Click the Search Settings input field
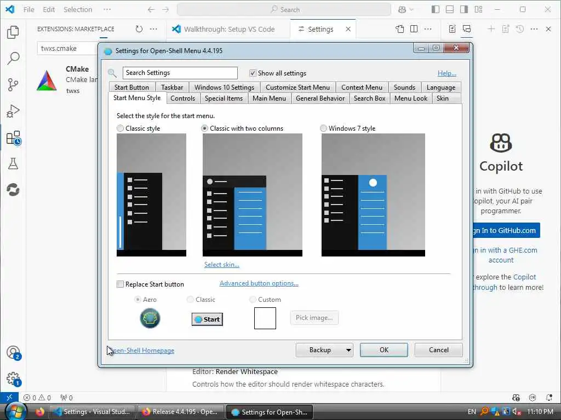 [x=180, y=73]
